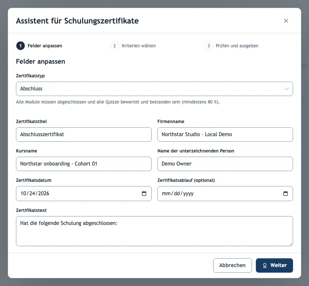Click the step 2 number circle

(114, 46)
